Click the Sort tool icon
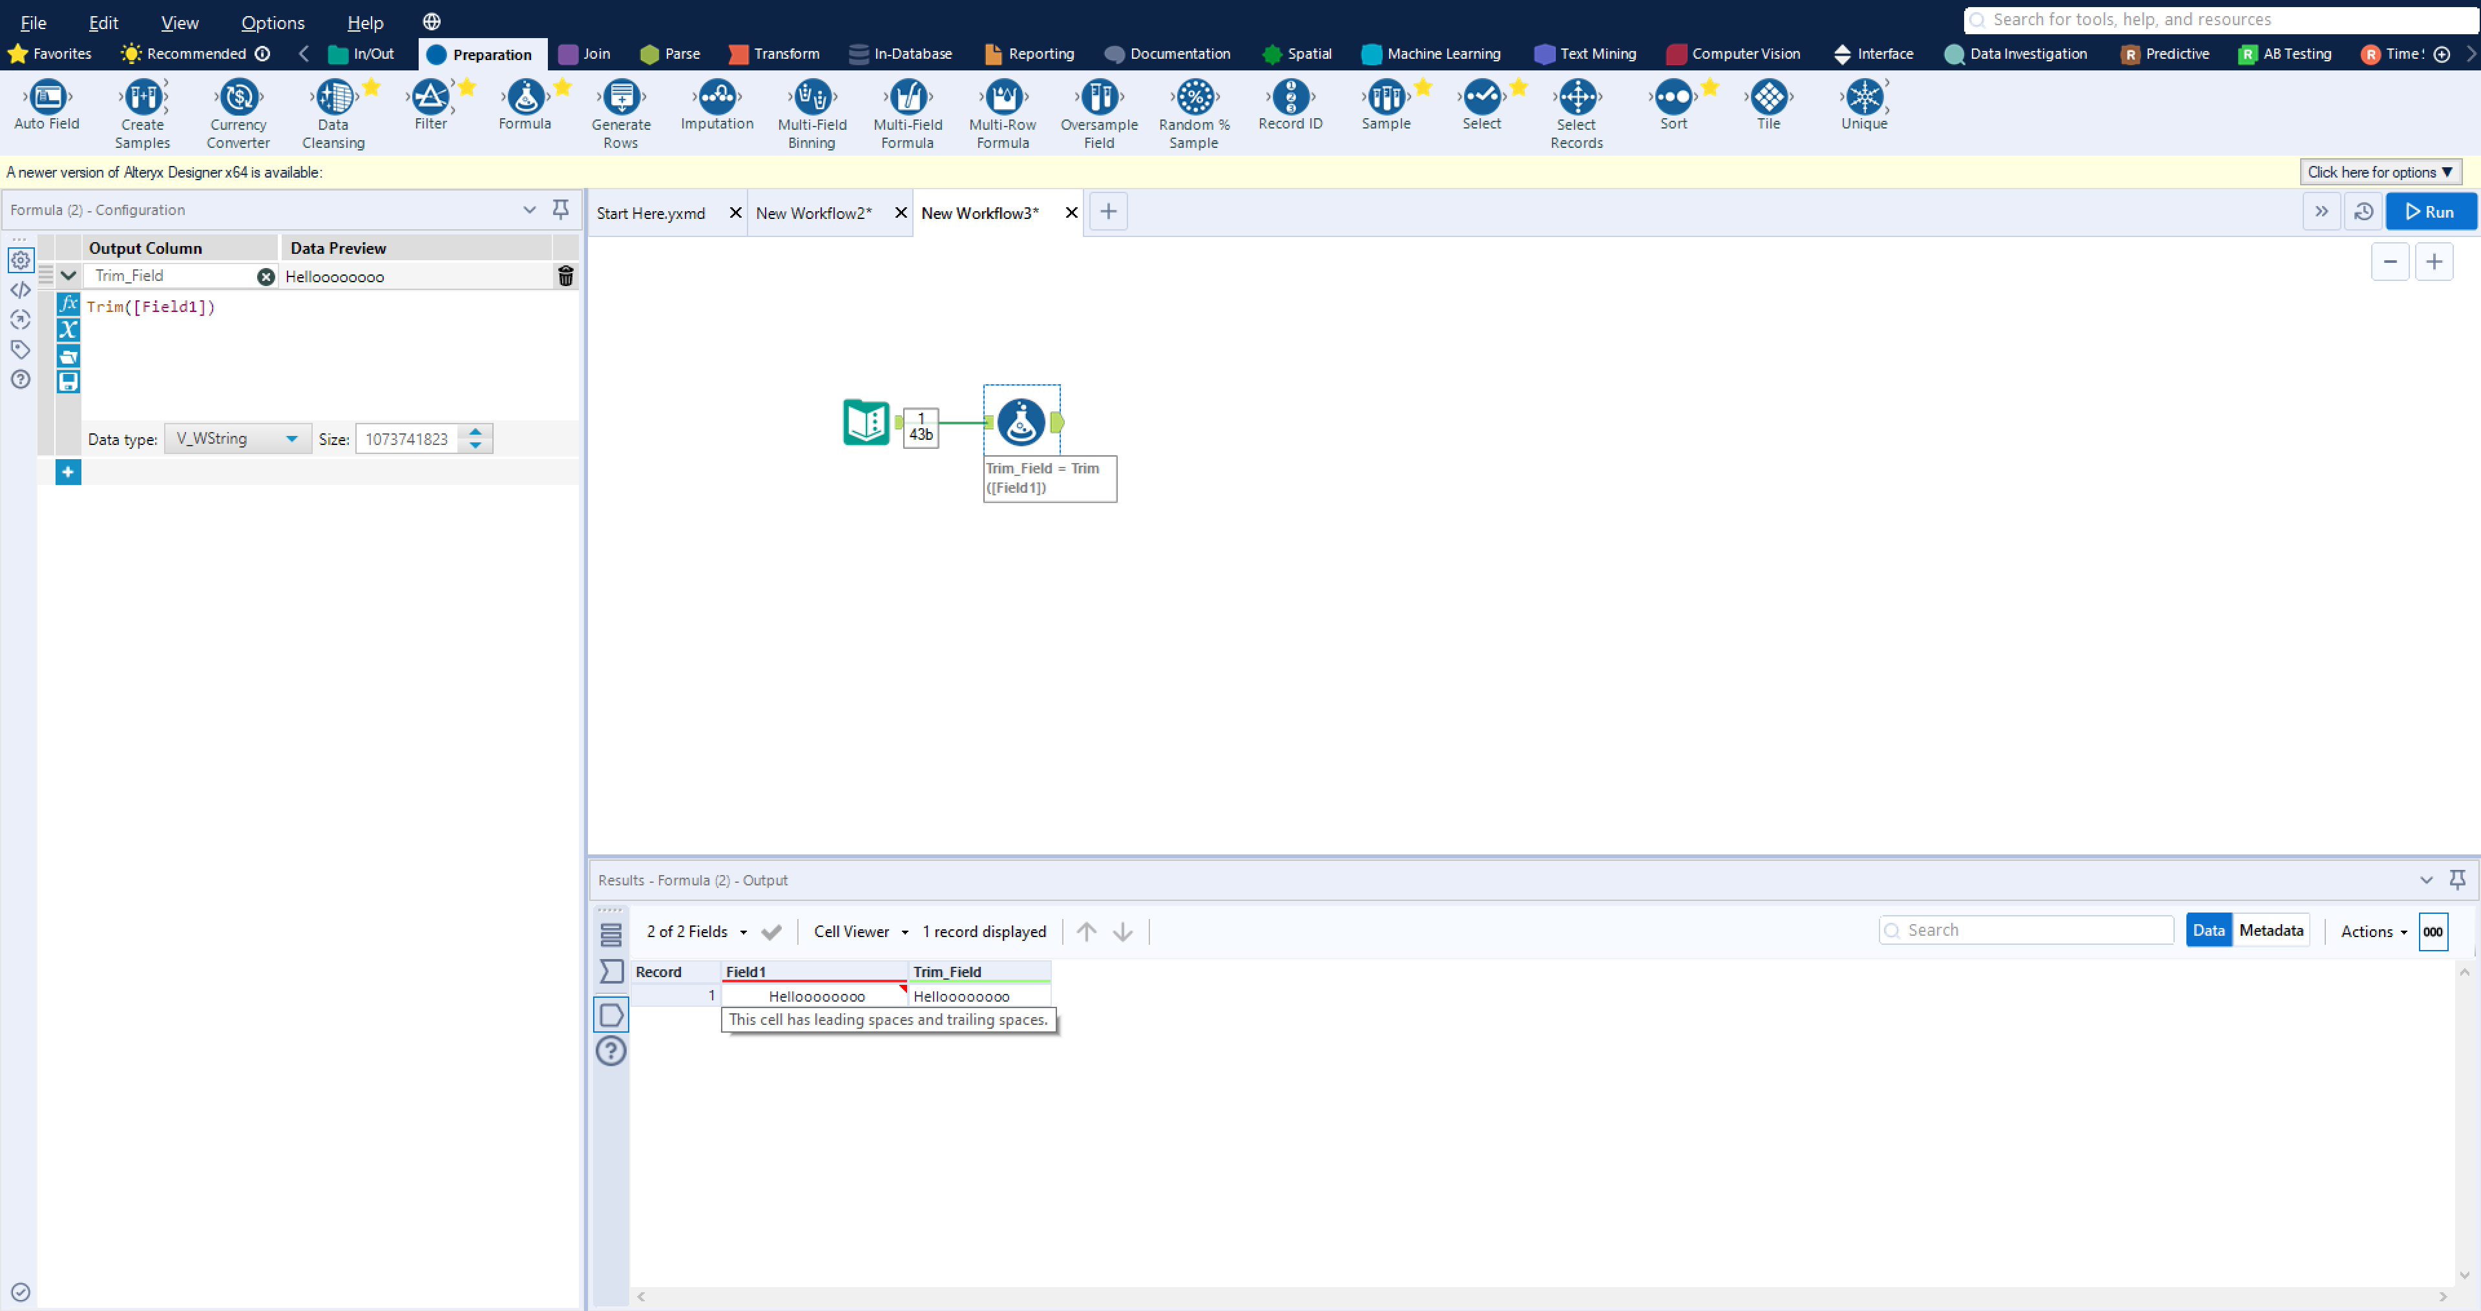 [x=1674, y=99]
